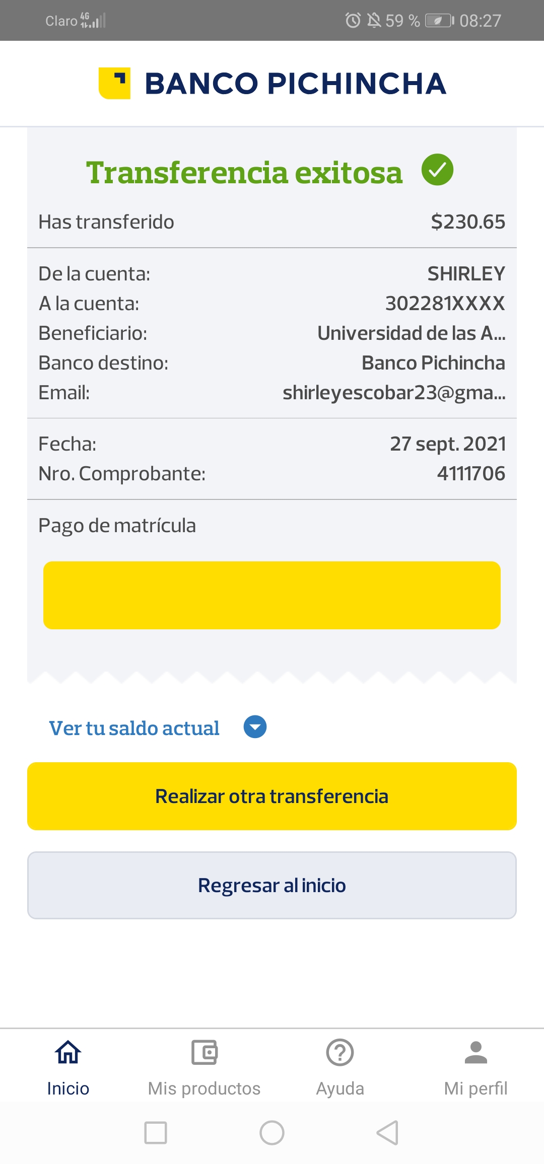Expand balance with blue dropdown arrow
Image resolution: width=544 pixels, height=1164 pixels.
coord(255,727)
